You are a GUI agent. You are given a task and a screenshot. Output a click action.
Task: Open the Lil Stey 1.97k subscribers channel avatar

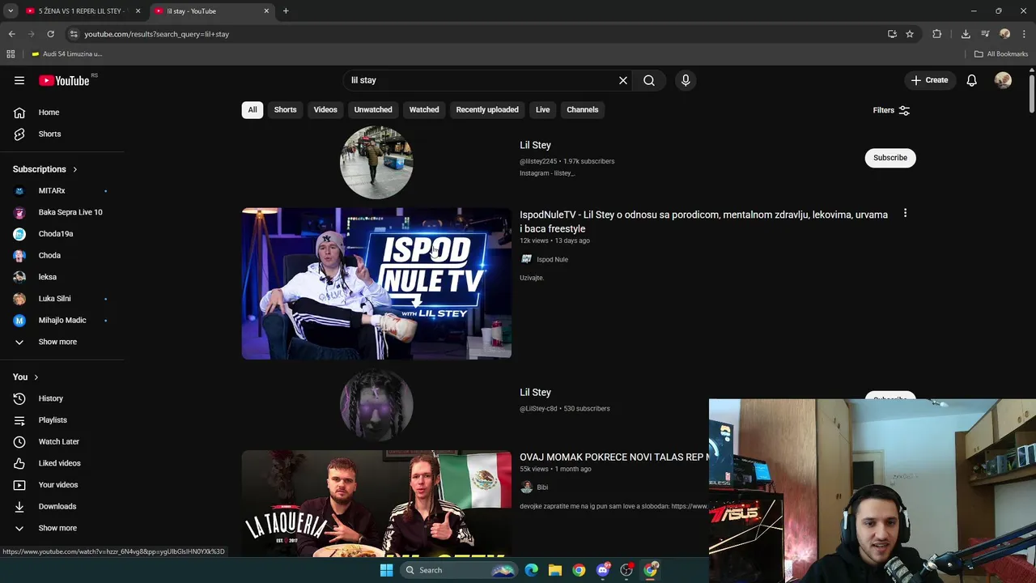(376, 162)
